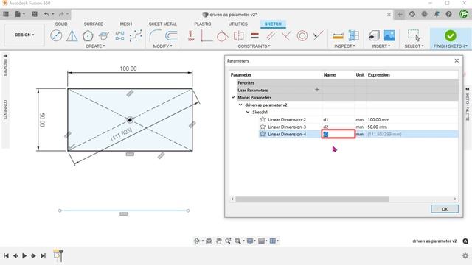Apply the Fix/Unfix constraint
Screen dimensions: 472x265
191,36
